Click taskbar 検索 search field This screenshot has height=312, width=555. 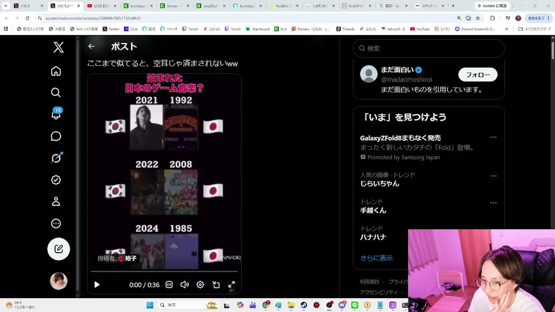pyautogui.click(x=189, y=305)
